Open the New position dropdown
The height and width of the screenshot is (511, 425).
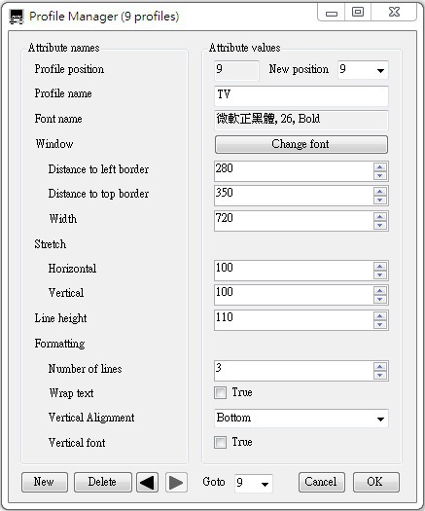[363, 70]
